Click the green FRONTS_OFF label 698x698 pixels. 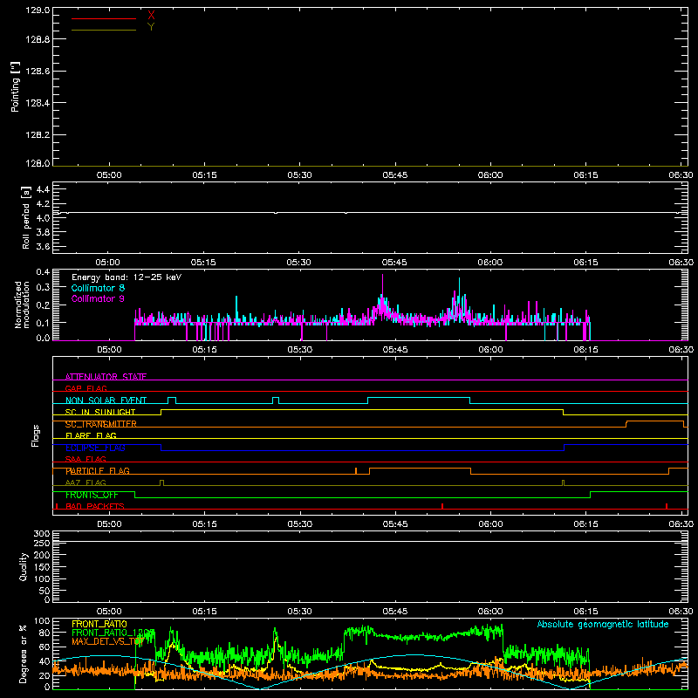pos(92,495)
